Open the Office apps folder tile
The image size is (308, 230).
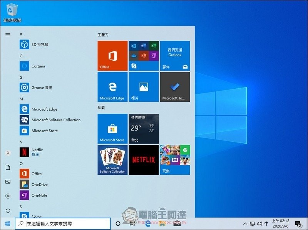coord(144,56)
